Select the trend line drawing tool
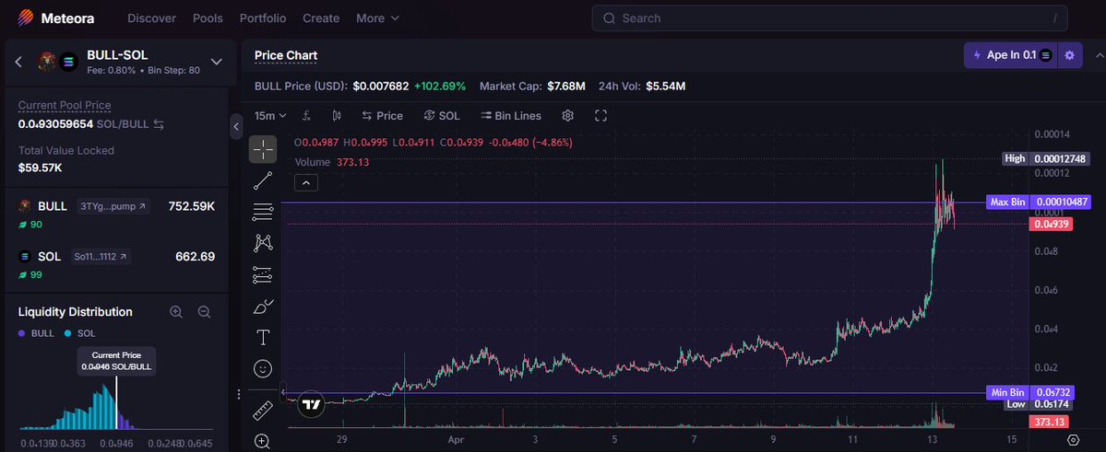This screenshot has height=452, width=1106. pos(263,181)
